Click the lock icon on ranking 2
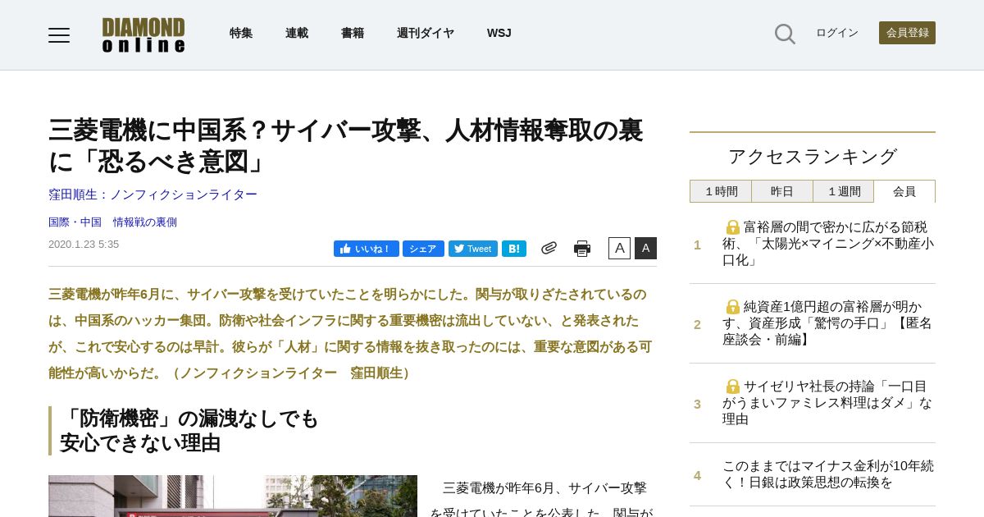Image resolution: width=984 pixels, height=517 pixels. click(733, 307)
